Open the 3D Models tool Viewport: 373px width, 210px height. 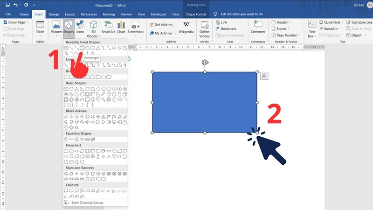(94, 29)
